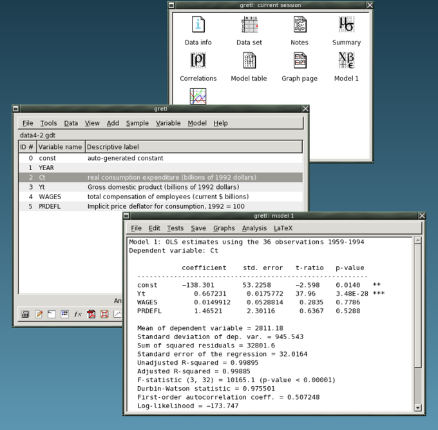Select the Model 1 session icon

pyautogui.click(x=346, y=62)
